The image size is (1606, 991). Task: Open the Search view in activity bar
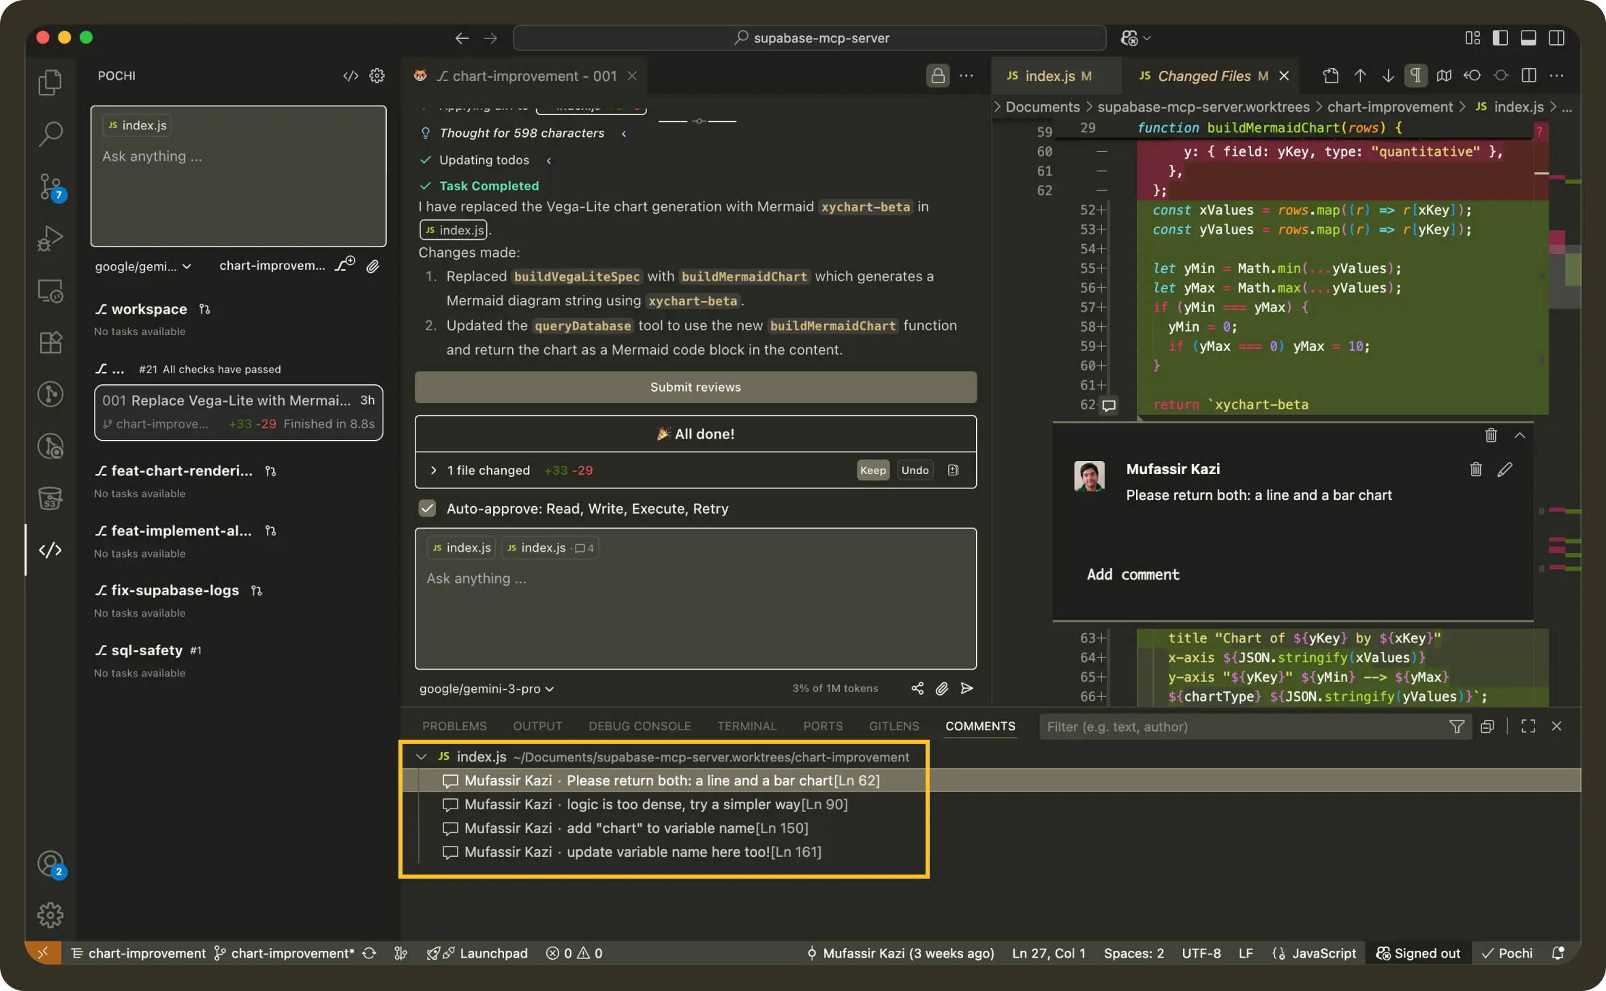tap(50, 133)
